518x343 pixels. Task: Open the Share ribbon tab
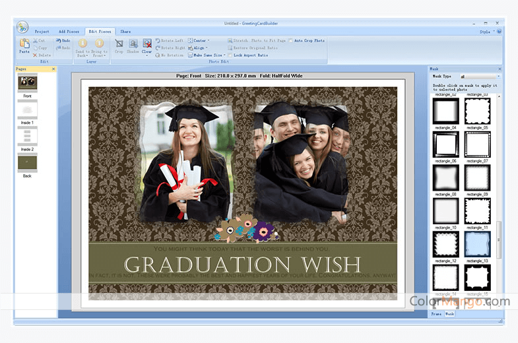click(125, 31)
